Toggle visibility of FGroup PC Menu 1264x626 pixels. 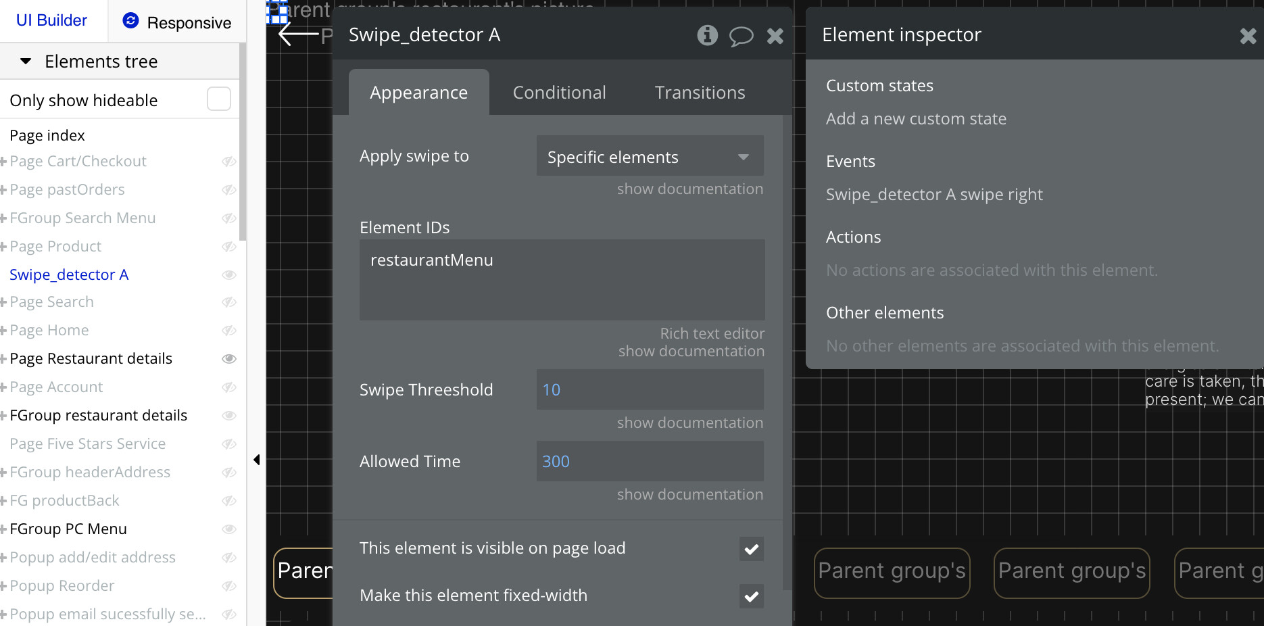[x=229, y=529]
